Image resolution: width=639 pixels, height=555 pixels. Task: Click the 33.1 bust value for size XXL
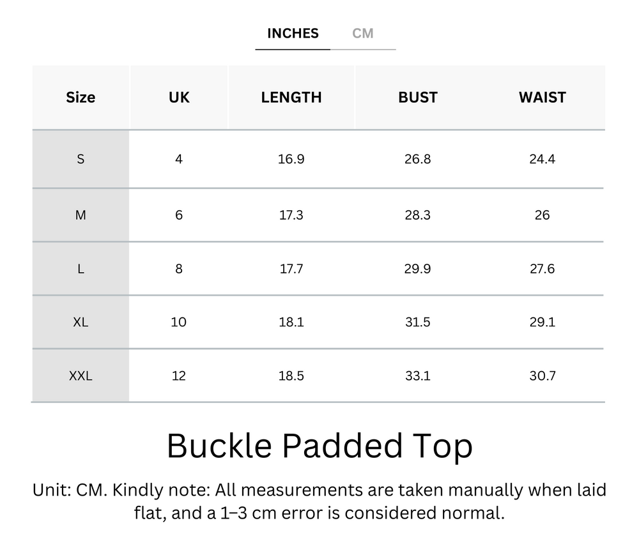coord(418,376)
